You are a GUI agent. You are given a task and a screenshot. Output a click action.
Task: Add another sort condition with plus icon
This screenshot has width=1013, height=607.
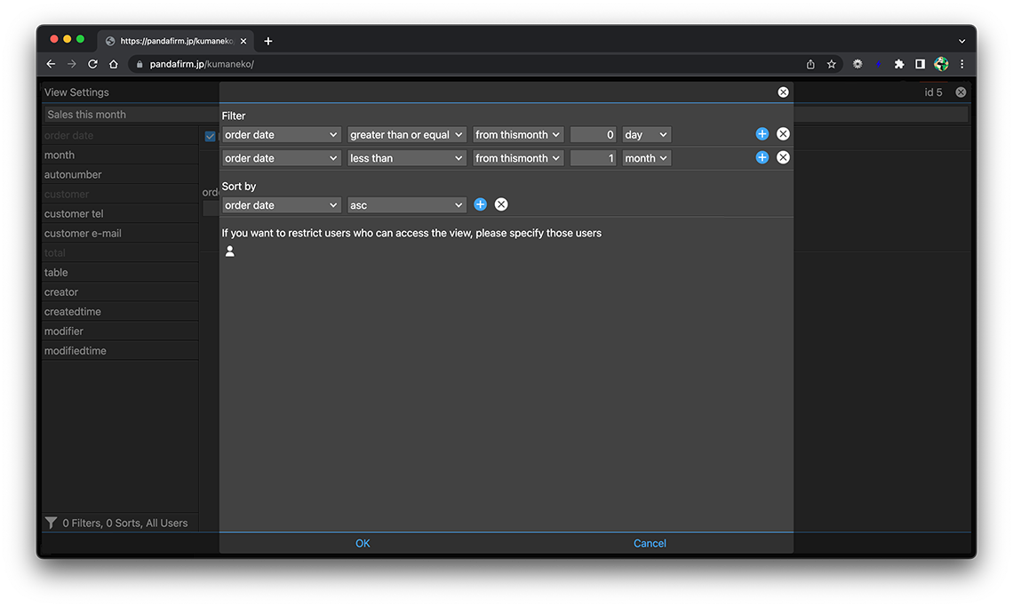click(480, 204)
